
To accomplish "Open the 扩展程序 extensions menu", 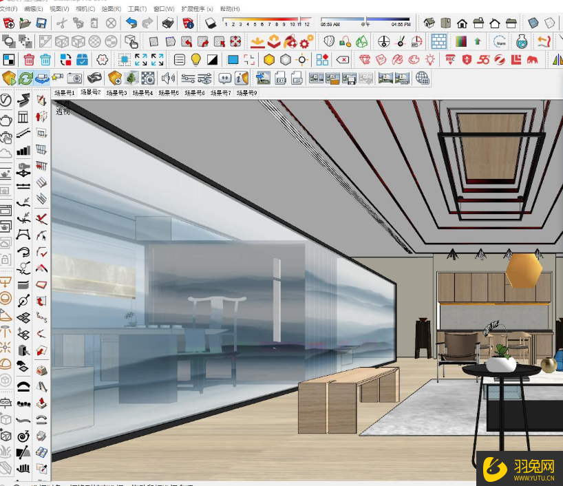I will point(197,9).
